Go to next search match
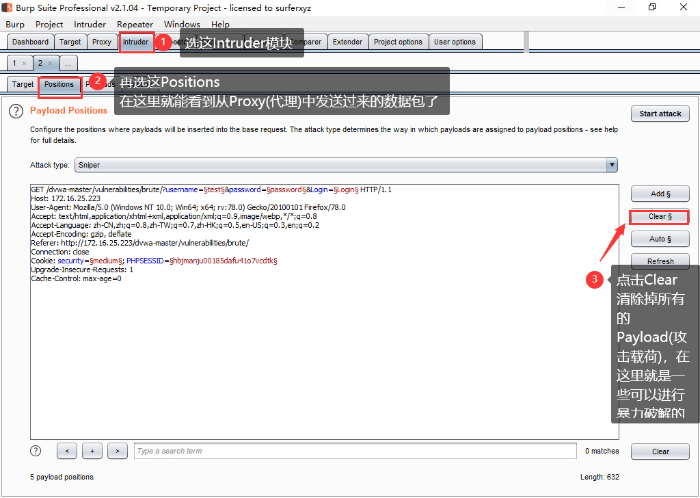 pyautogui.click(x=118, y=451)
